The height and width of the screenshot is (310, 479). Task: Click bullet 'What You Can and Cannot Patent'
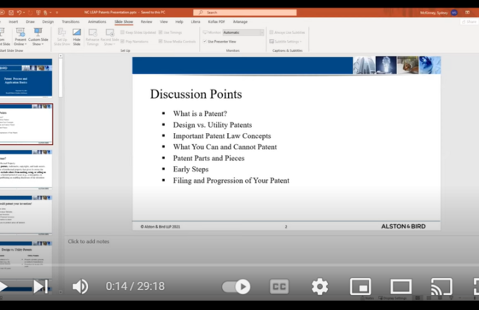point(225,147)
